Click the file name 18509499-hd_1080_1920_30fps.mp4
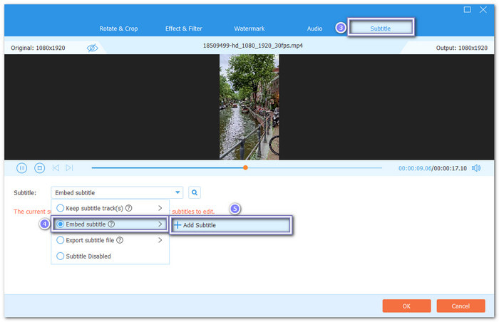499x322 pixels. (253, 46)
